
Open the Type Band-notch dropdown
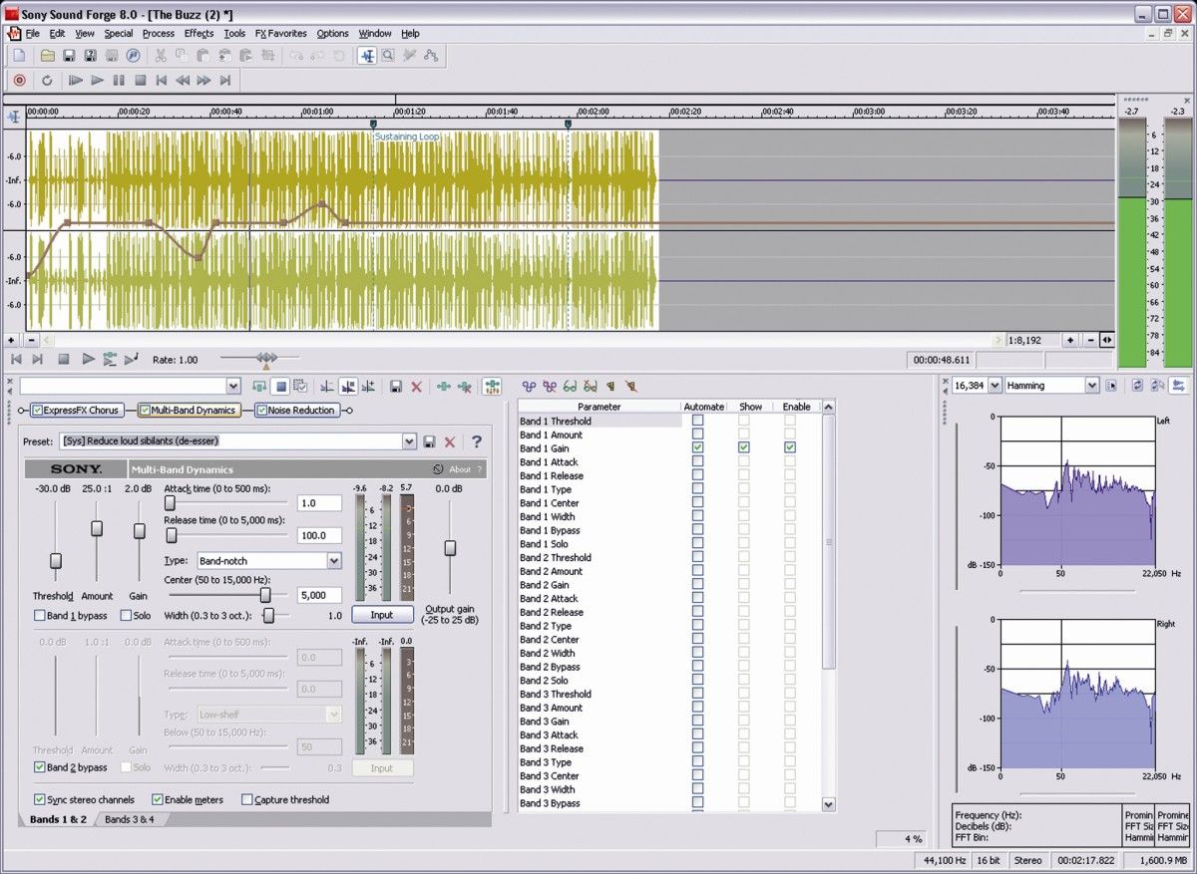pos(334,561)
